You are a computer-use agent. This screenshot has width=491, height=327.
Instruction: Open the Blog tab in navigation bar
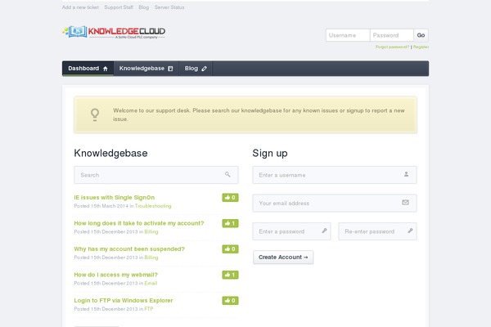pos(196,69)
